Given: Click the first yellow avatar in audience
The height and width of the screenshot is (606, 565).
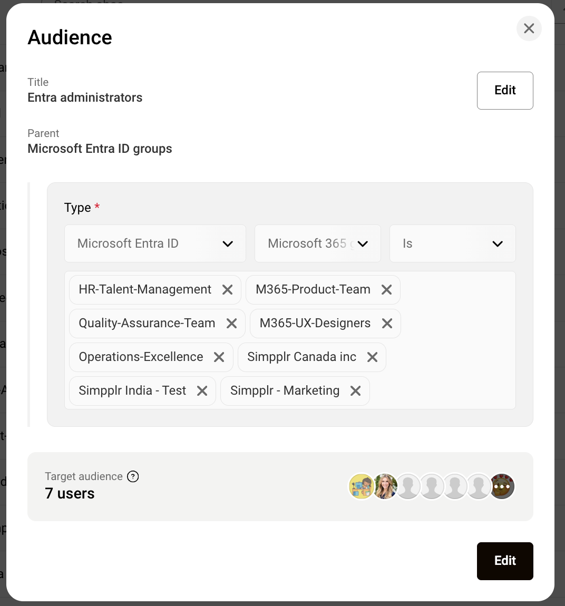Looking at the screenshot, I should tap(361, 486).
